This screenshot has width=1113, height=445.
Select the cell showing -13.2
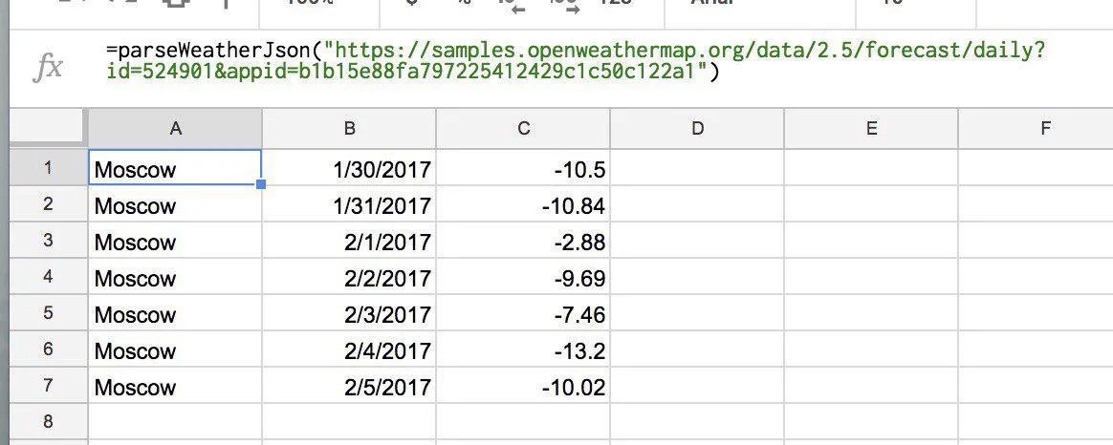523,351
